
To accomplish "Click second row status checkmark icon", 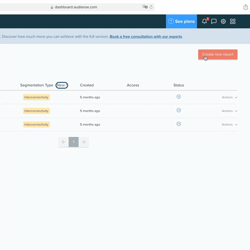I will coord(179,110).
